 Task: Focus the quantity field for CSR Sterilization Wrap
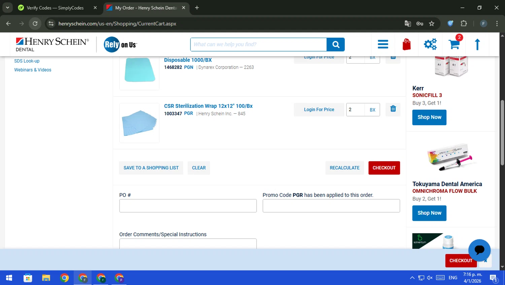(356, 110)
